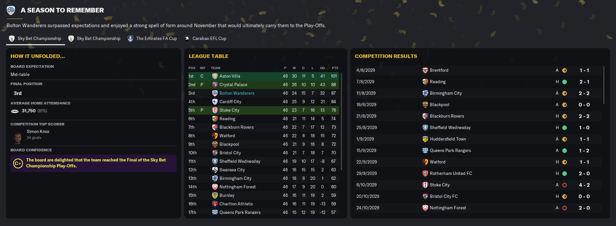Click the Simon Knox top scorer name
The width and height of the screenshot is (616, 226).
38,131
